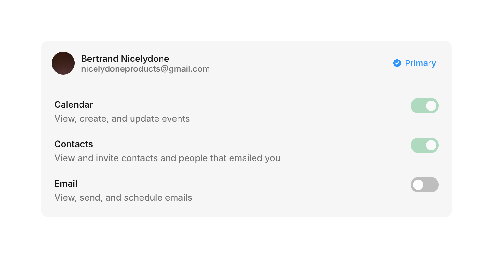Click the green track of Calendar switch
This screenshot has height=258, width=493.
point(417,106)
